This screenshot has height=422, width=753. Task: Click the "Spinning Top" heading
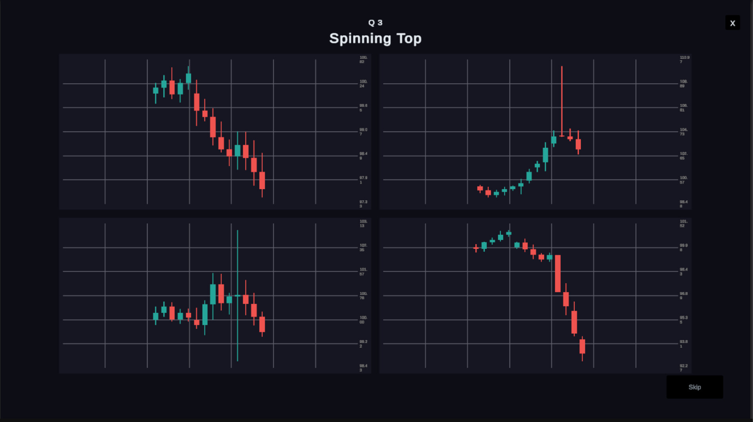coord(375,38)
